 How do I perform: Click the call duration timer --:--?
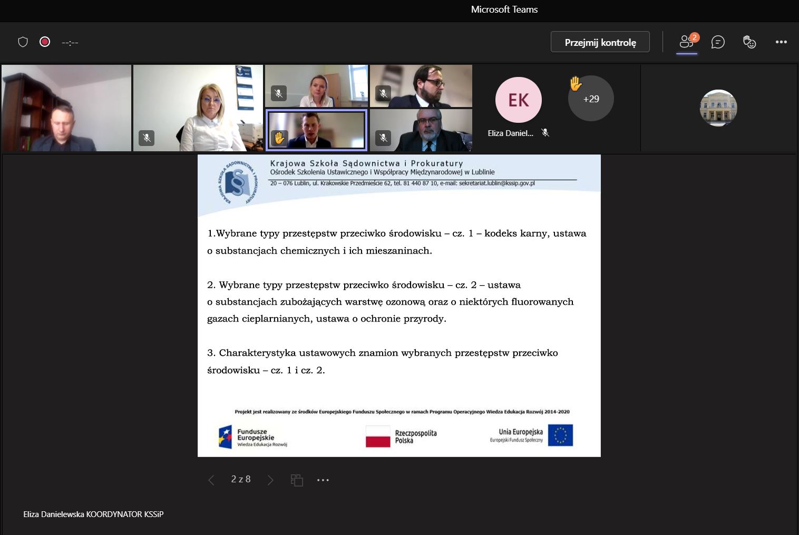click(70, 42)
